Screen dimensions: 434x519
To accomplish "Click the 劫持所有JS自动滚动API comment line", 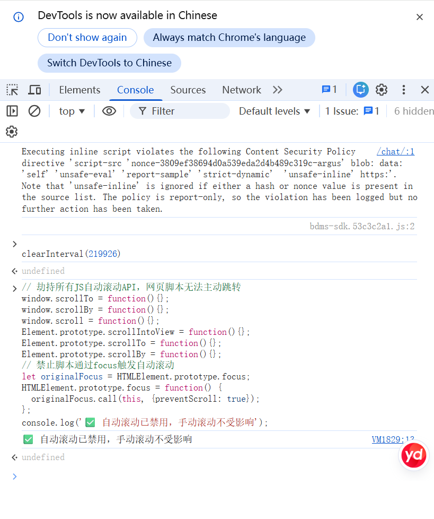I will coord(131,287).
